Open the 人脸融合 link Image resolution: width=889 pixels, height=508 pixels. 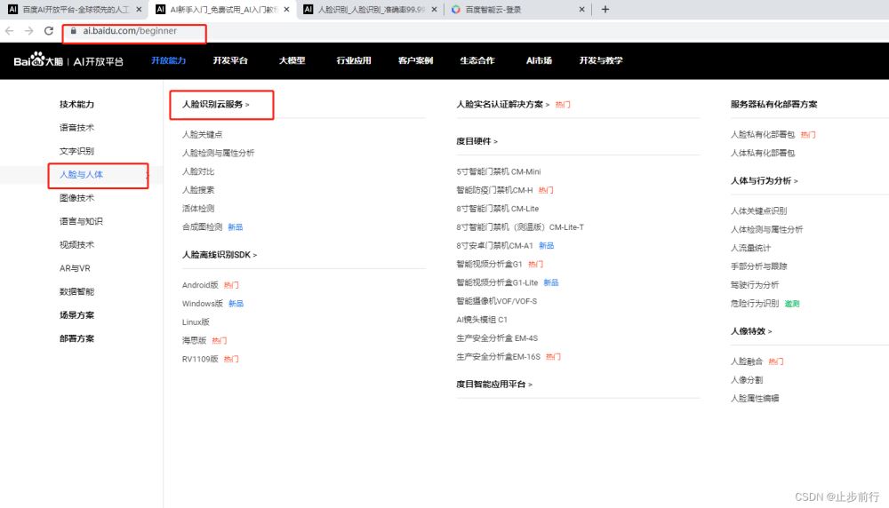click(x=747, y=361)
